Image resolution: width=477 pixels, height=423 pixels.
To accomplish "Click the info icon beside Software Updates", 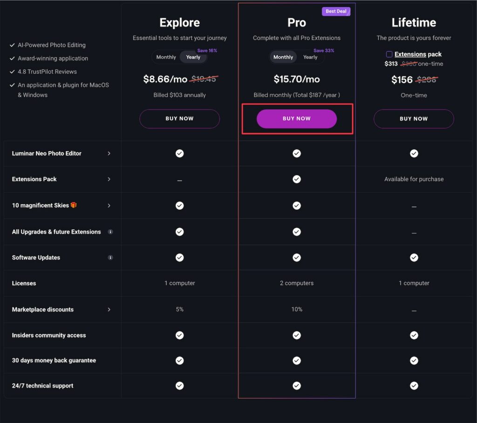I will [110, 258].
